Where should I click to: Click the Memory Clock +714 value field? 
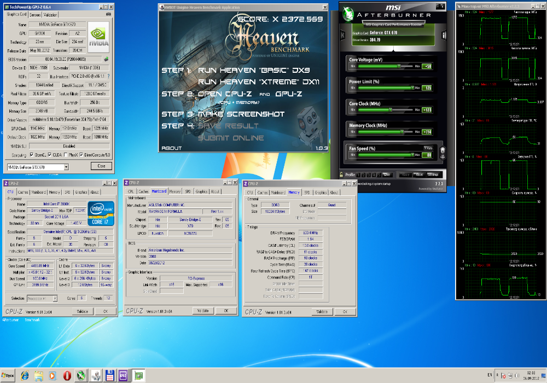click(x=427, y=132)
